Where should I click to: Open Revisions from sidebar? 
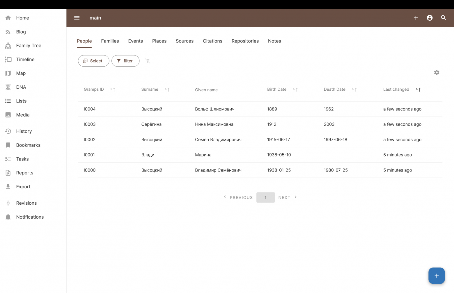pyautogui.click(x=26, y=203)
